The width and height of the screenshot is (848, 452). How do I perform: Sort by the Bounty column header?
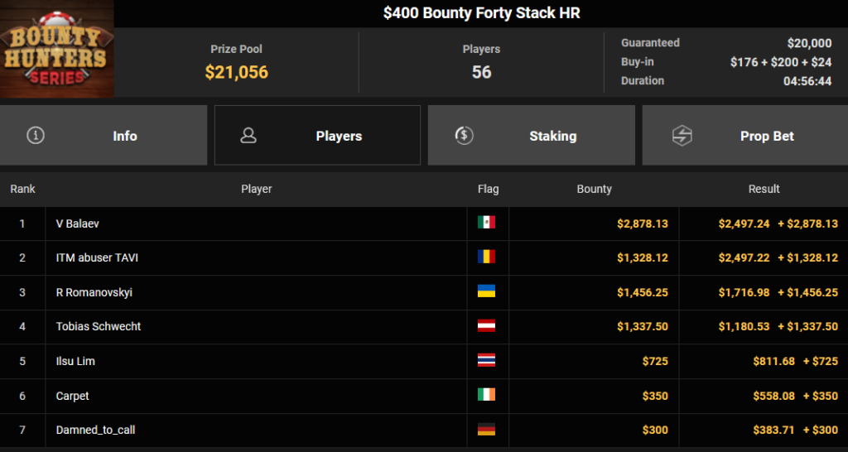tap(594, 189)
